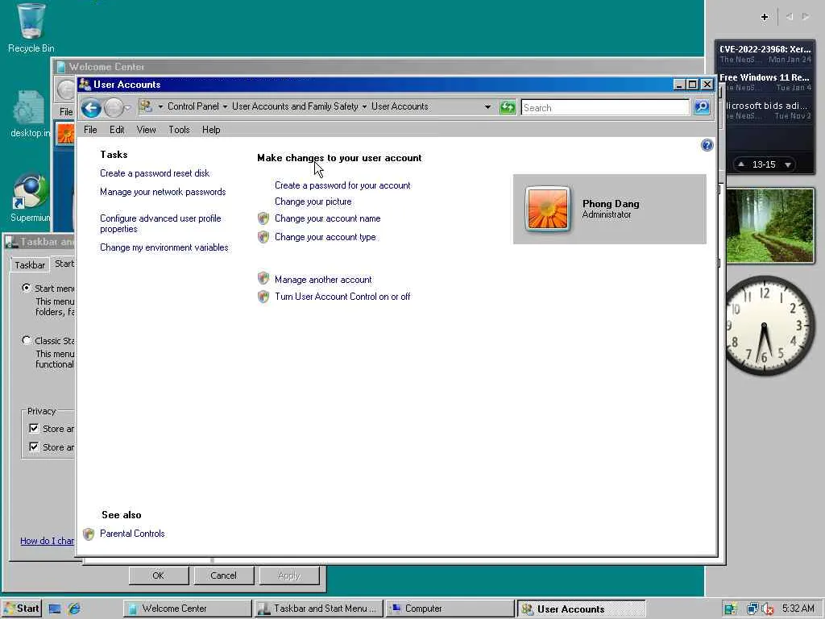Click Change your picture link
The width and height of the screenshot is (825, 619).
pos(313,201)
